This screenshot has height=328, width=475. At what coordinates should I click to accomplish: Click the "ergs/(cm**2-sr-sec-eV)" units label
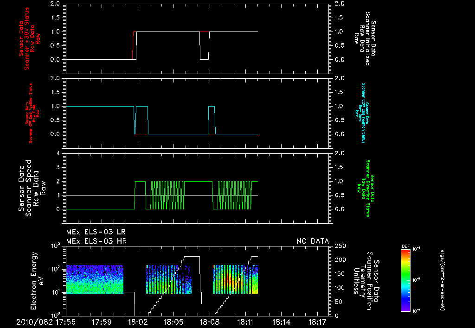tap(443, 280)
